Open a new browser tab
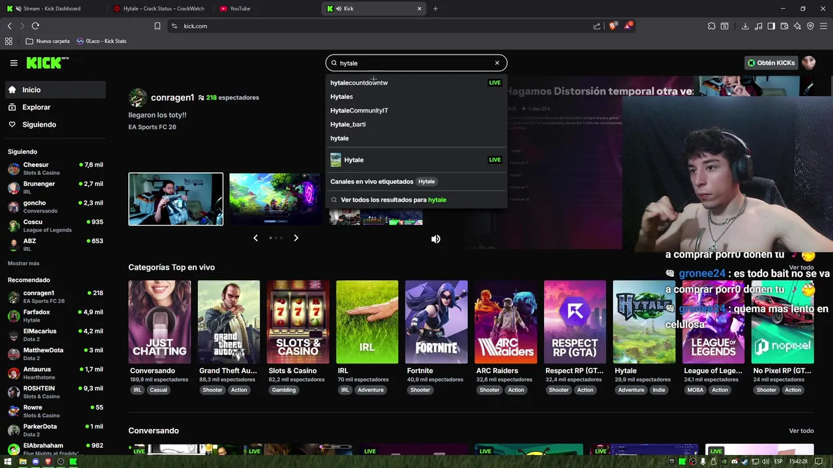The height and width of the screenshot is (468, 833). [435, 8]
